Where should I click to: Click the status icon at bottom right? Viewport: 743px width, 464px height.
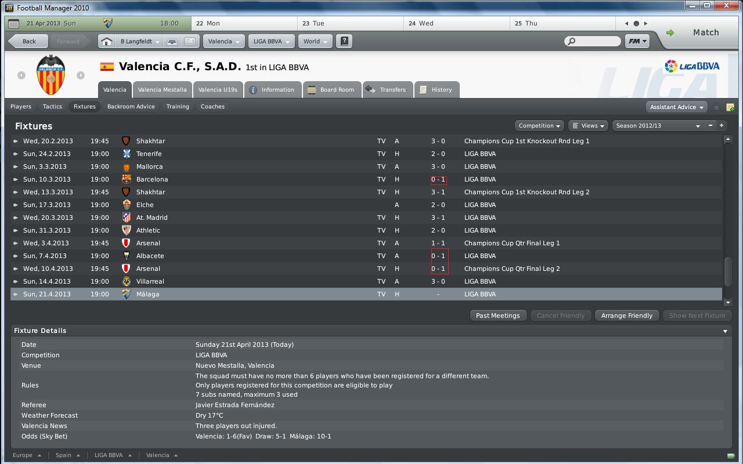pos(730,455)
